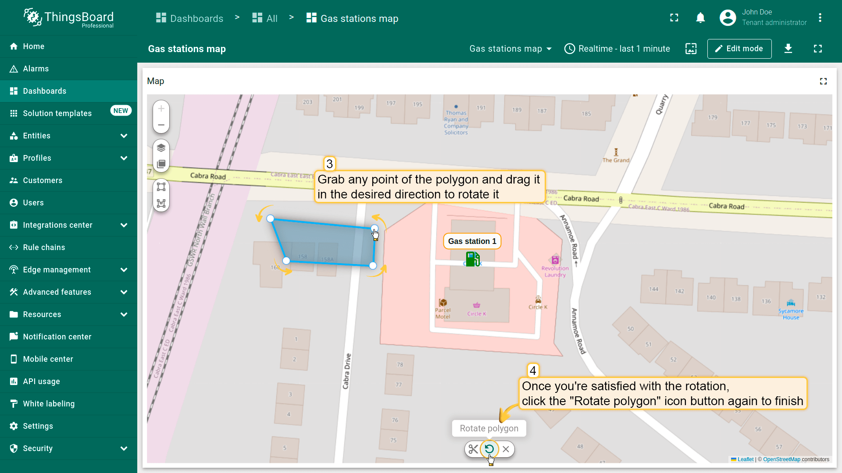Toggle dashboard fullscreen in the toolbar

click(x=817, y=49)
